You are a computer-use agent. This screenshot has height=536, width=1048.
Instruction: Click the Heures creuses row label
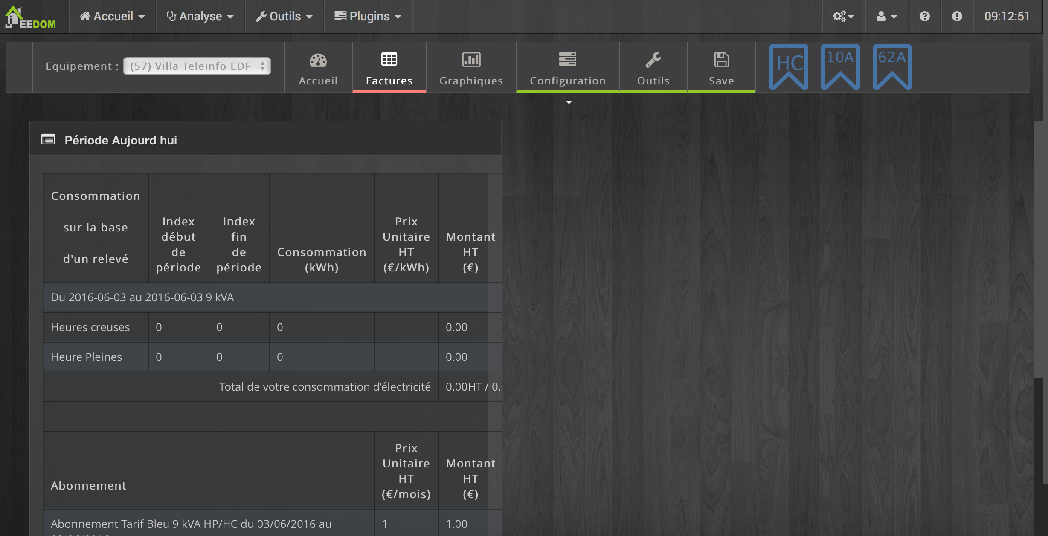point(90,327)
